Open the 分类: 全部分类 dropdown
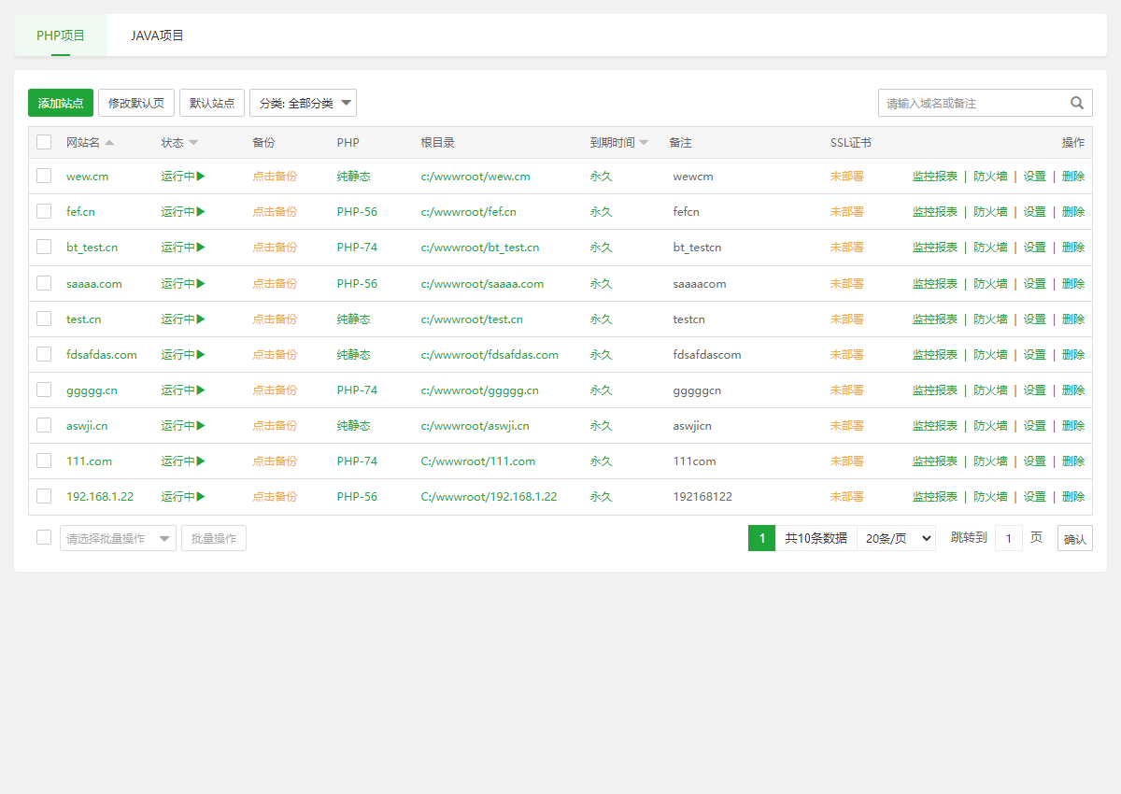 303,103
